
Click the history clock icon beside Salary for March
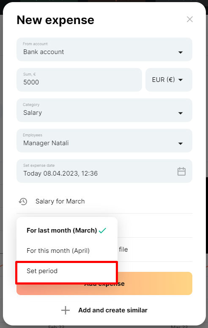coord(23,201)
